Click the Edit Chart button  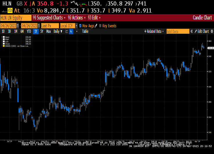202,31
